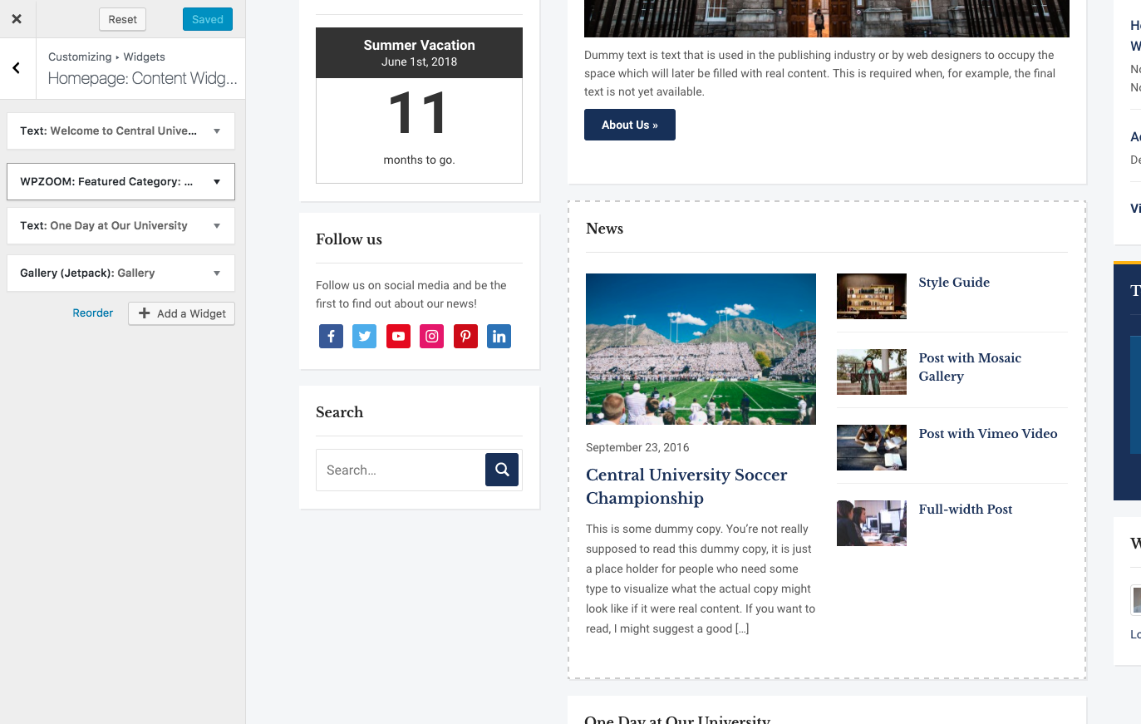
Task: Open the soccer stadium featured image
Action: [x=701, y=349]
